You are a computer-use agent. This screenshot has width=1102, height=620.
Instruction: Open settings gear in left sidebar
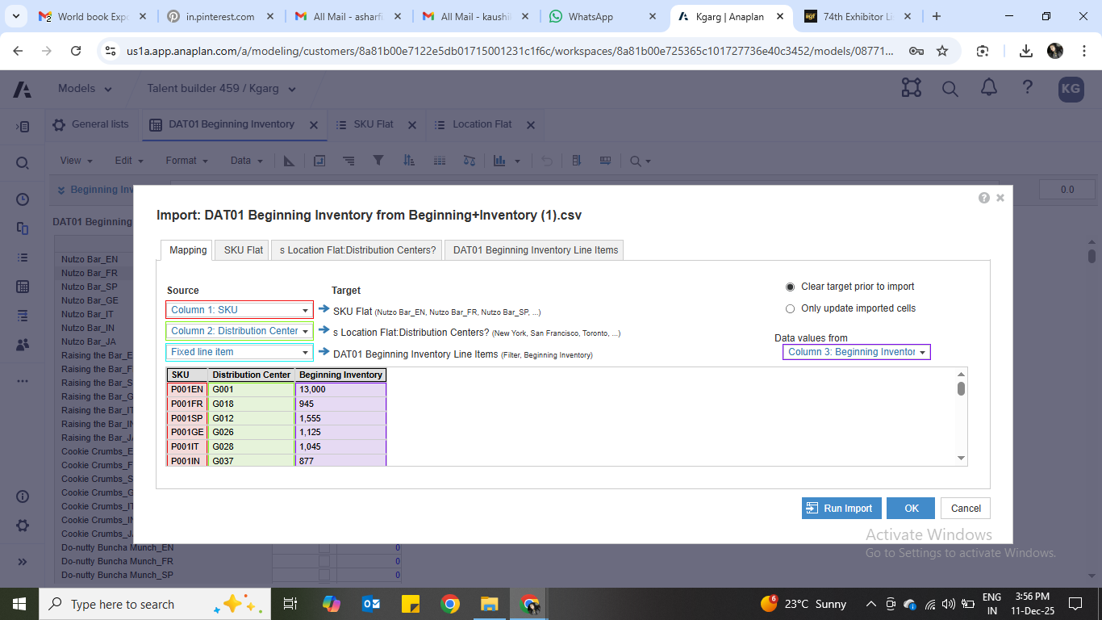tap(23, 526)
